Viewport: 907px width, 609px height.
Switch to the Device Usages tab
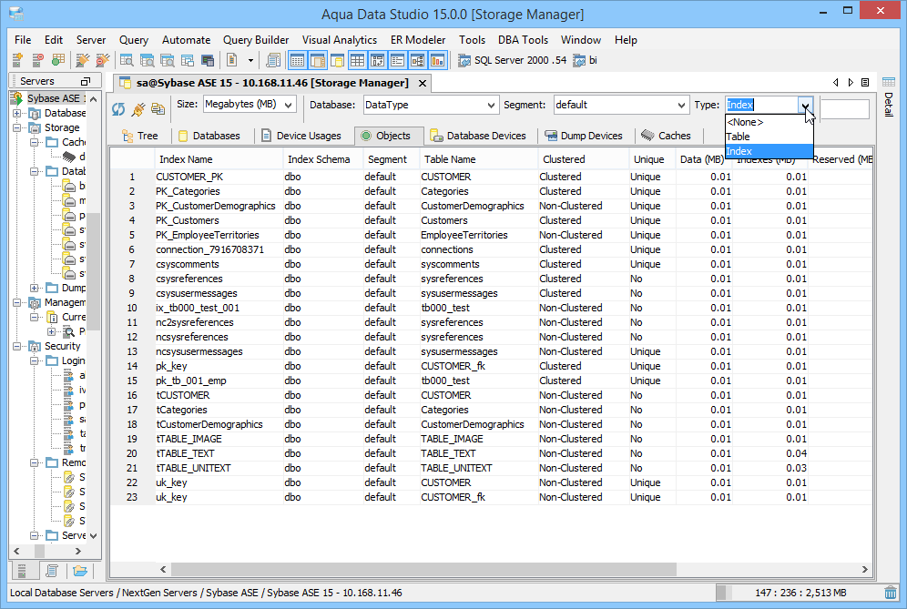pos(301,136)
